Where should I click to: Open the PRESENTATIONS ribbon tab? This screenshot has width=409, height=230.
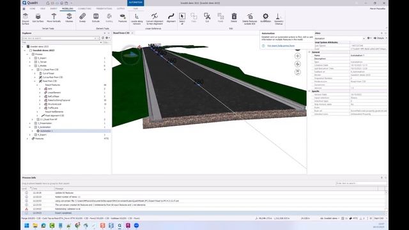(x=104, y=8)
